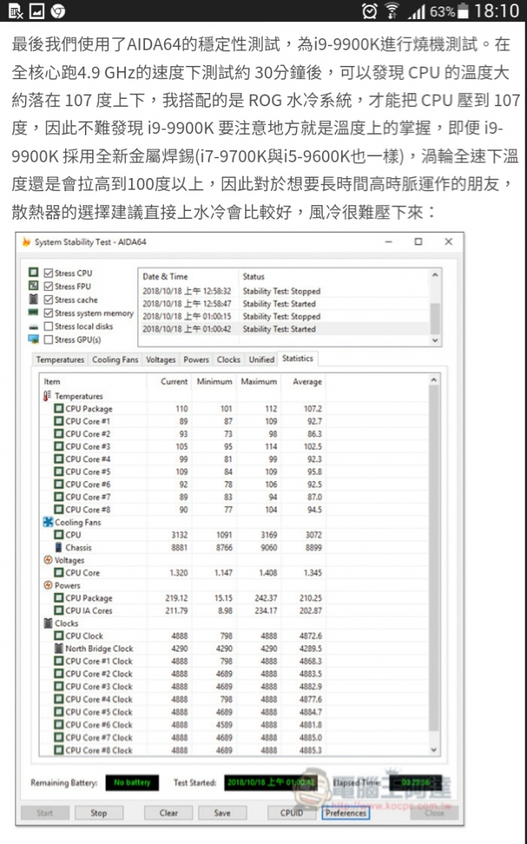The width and height of the screenshot is (527, 844).
Task: Open the Voltages tab
Action: click(161, 360)
